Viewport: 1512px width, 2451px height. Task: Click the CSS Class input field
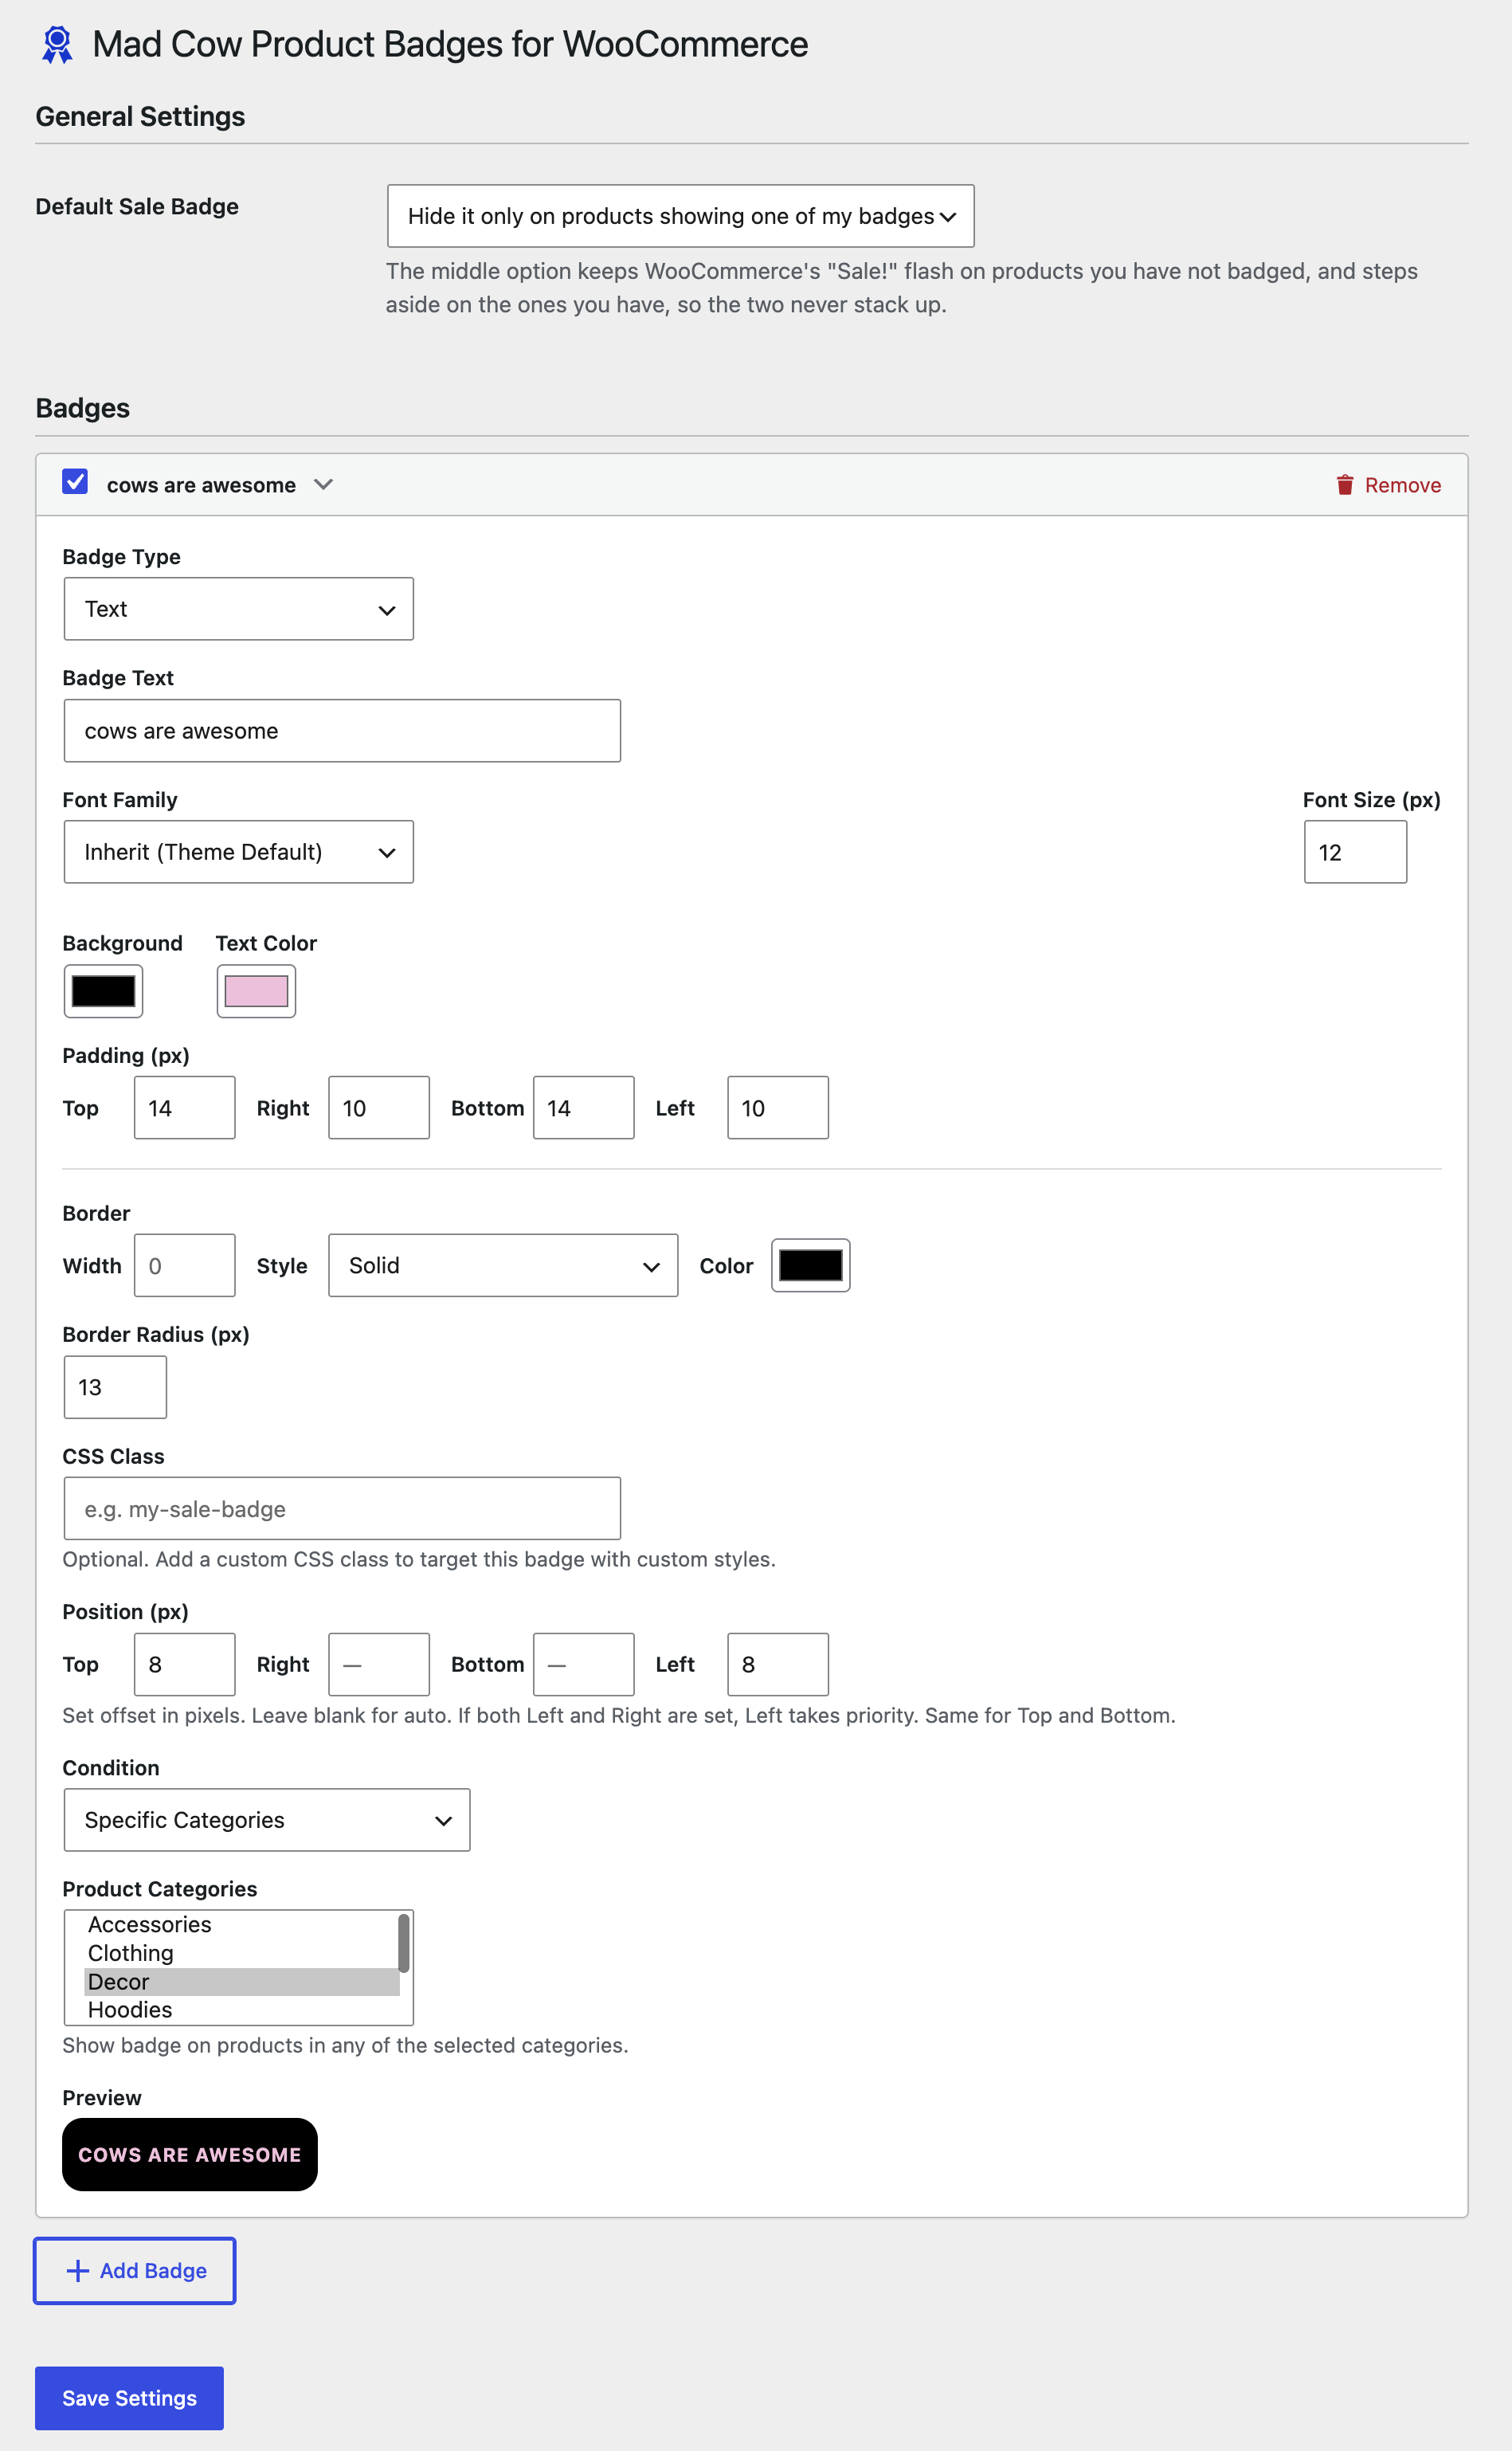[342, 1508]
